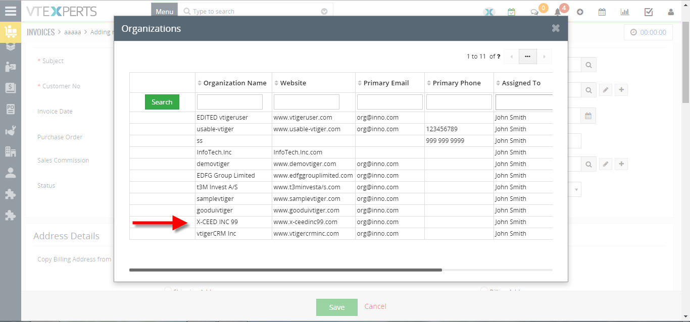Open the handshake contacts sidebar icon

point(11,67)
